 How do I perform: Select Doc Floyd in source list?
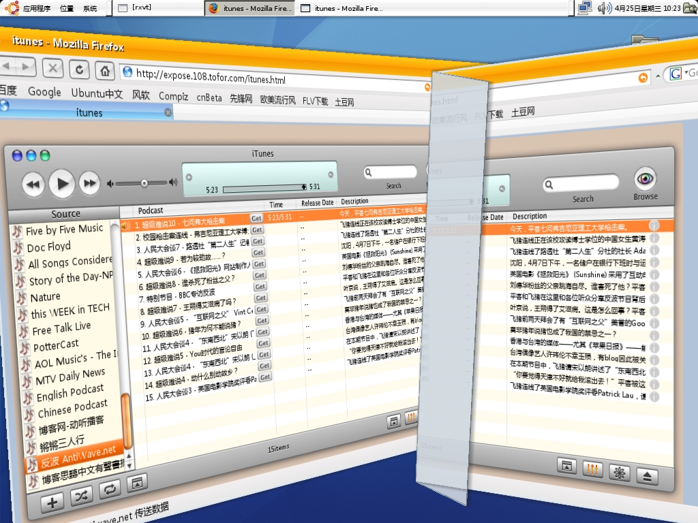click(x=48, y=247)
